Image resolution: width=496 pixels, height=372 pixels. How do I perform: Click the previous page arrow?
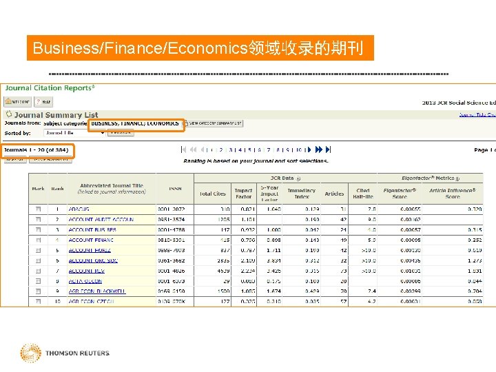coord(203,149)
